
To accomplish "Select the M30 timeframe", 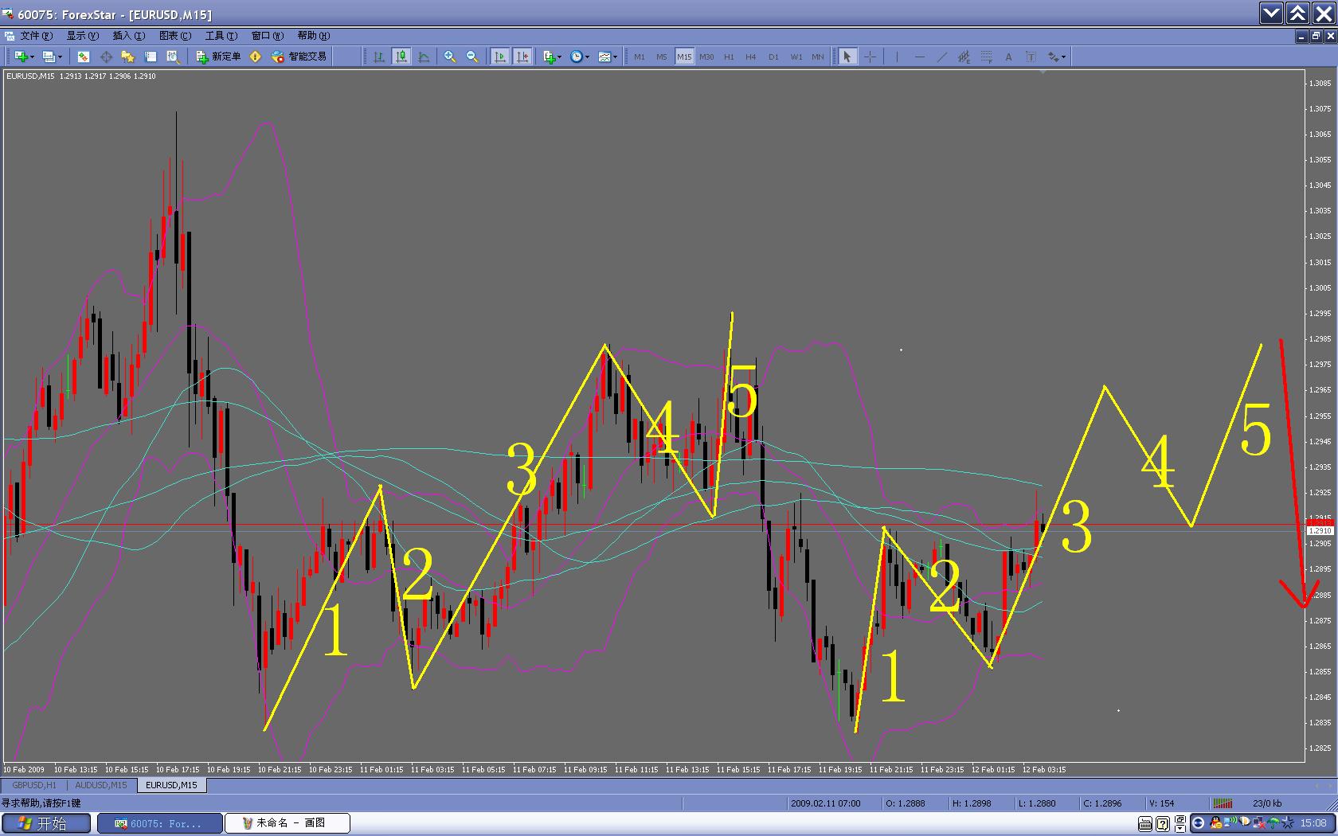I will 706,57.
